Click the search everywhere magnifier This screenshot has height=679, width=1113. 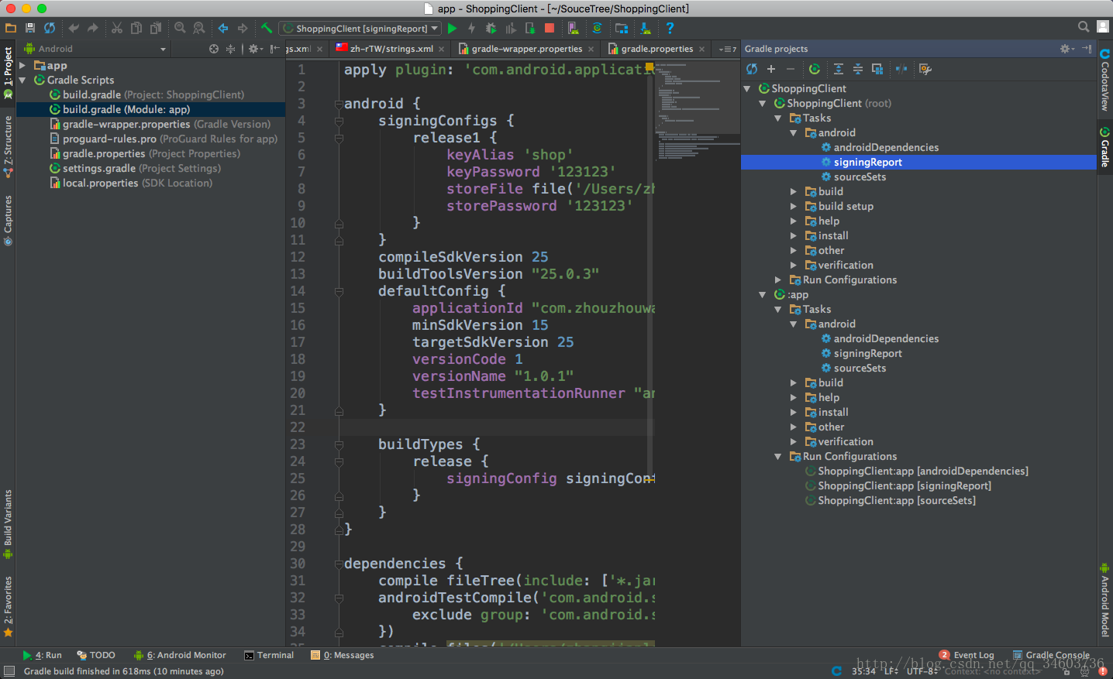tap(1084, 27)
